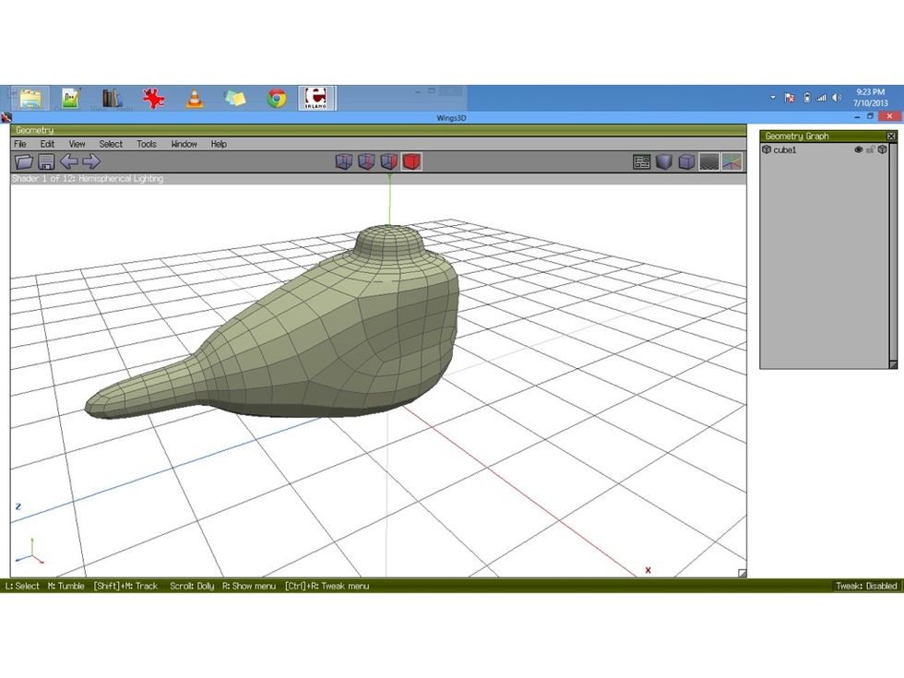Open the Tools menu

(146, 144)
